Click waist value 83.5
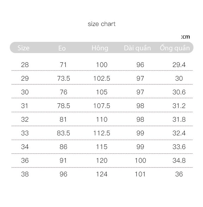The height and width of the screenshot is (207, 203). click(63, 133)
